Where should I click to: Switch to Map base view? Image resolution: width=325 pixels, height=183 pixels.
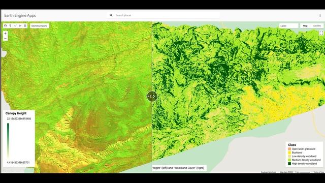tap(305, 26)
